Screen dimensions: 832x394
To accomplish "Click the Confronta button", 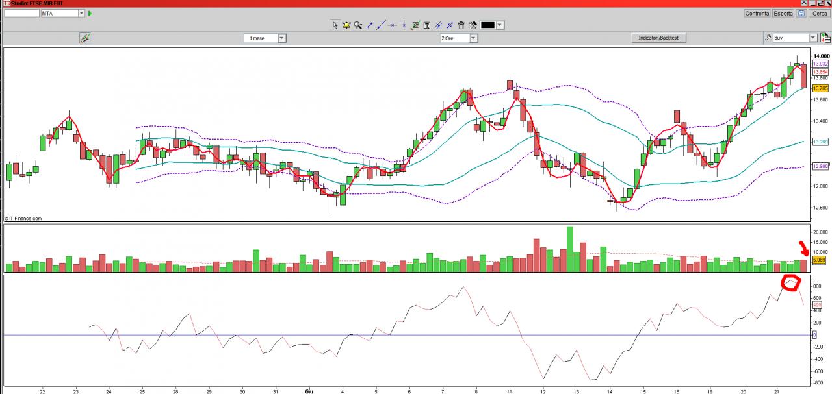I will pyautogui.click(x=757, y=13).
